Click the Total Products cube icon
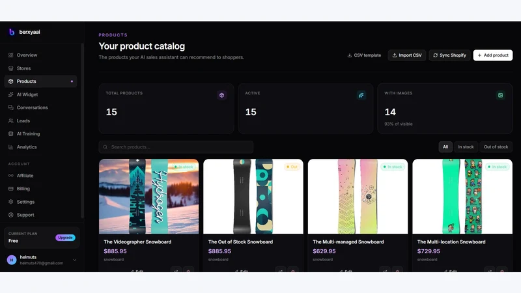This screenshot has height=293, width=521. (221, 95)
